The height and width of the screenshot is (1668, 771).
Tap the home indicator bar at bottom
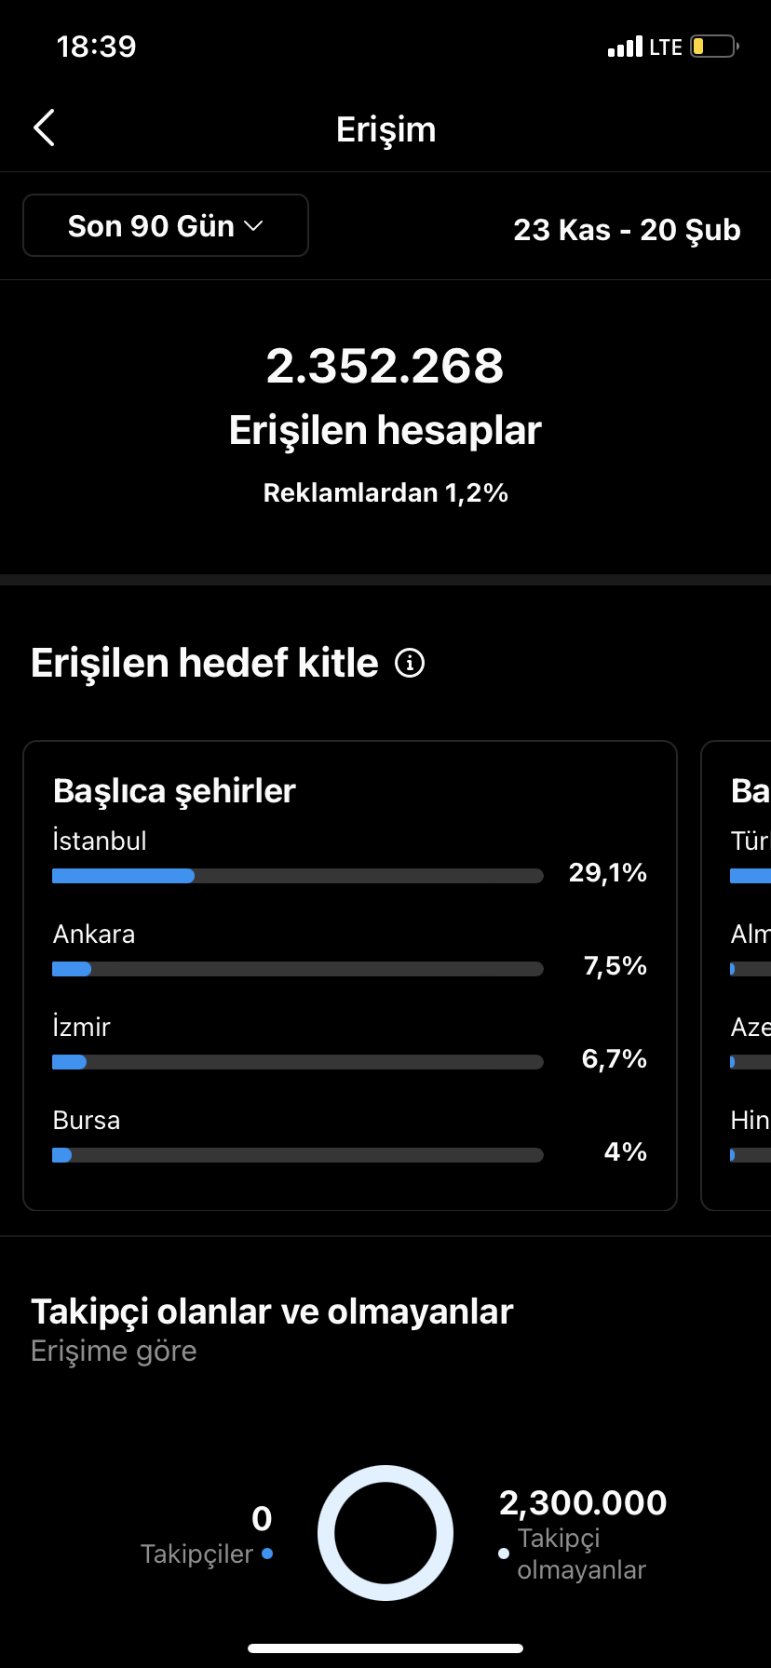(x=385, y=1648)
